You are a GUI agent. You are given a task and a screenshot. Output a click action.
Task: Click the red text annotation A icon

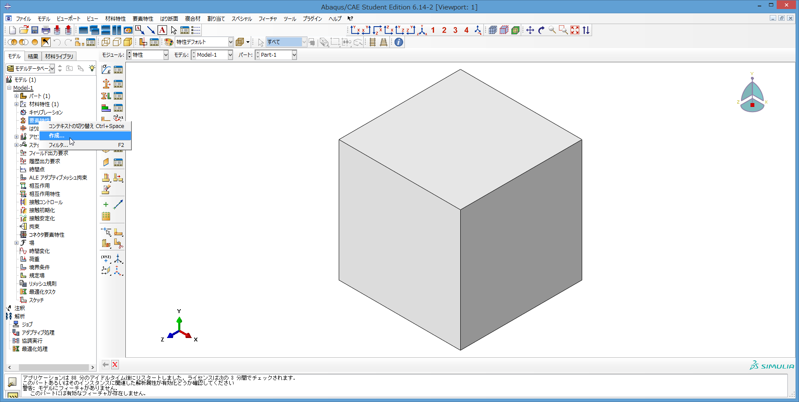(x=162, y=30)
